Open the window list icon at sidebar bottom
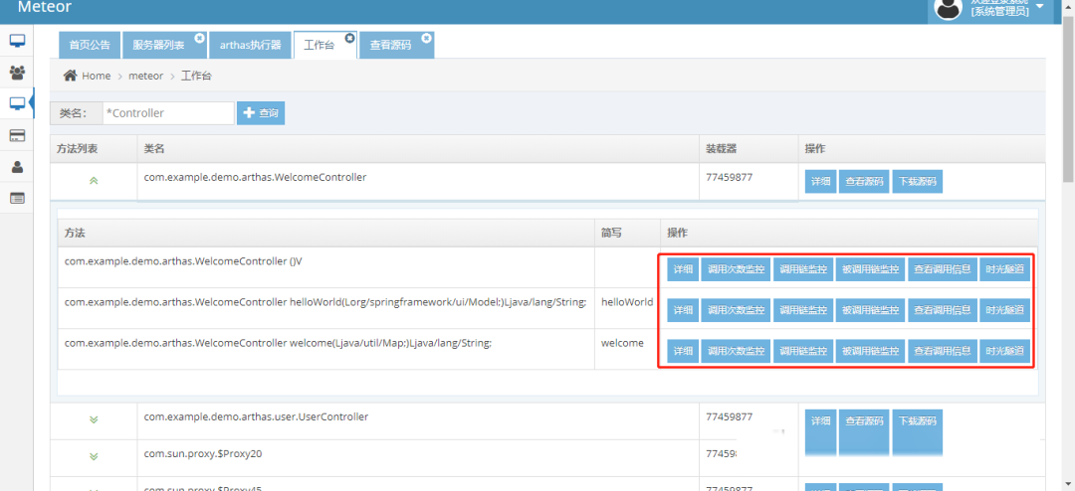Screen dimensions: 1075x491 click(17, 198)
